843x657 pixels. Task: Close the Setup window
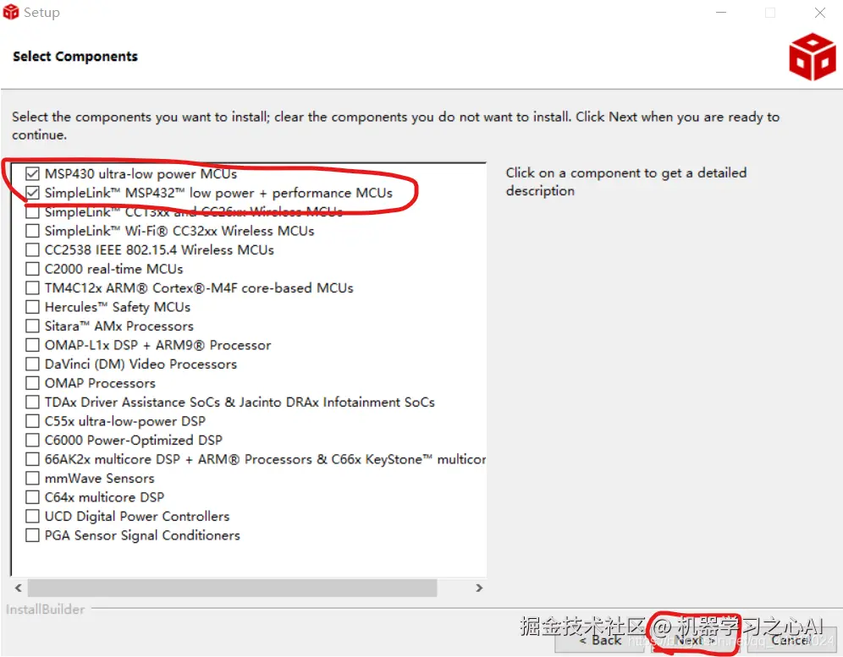click(x=819, y=13)
